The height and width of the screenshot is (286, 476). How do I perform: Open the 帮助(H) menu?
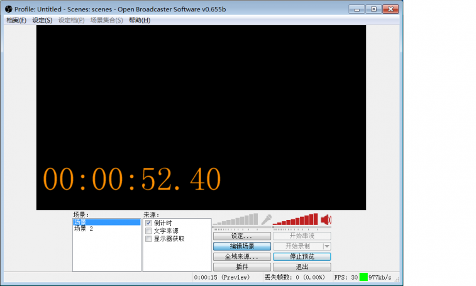click(x=139, y=20)
